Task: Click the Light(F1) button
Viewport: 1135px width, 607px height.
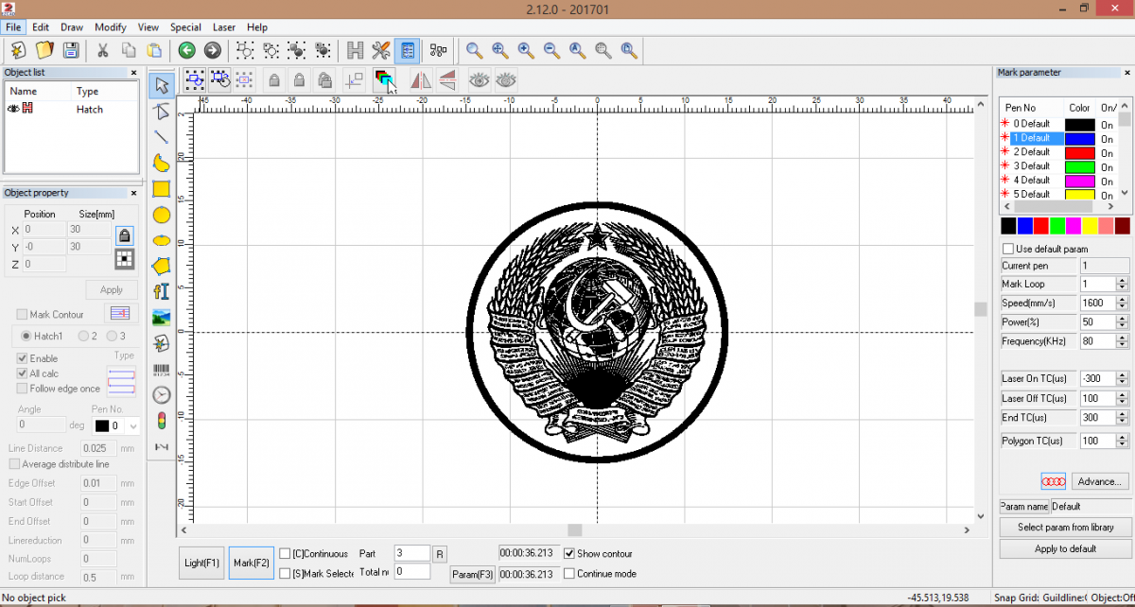Action: tap(202, 563)
